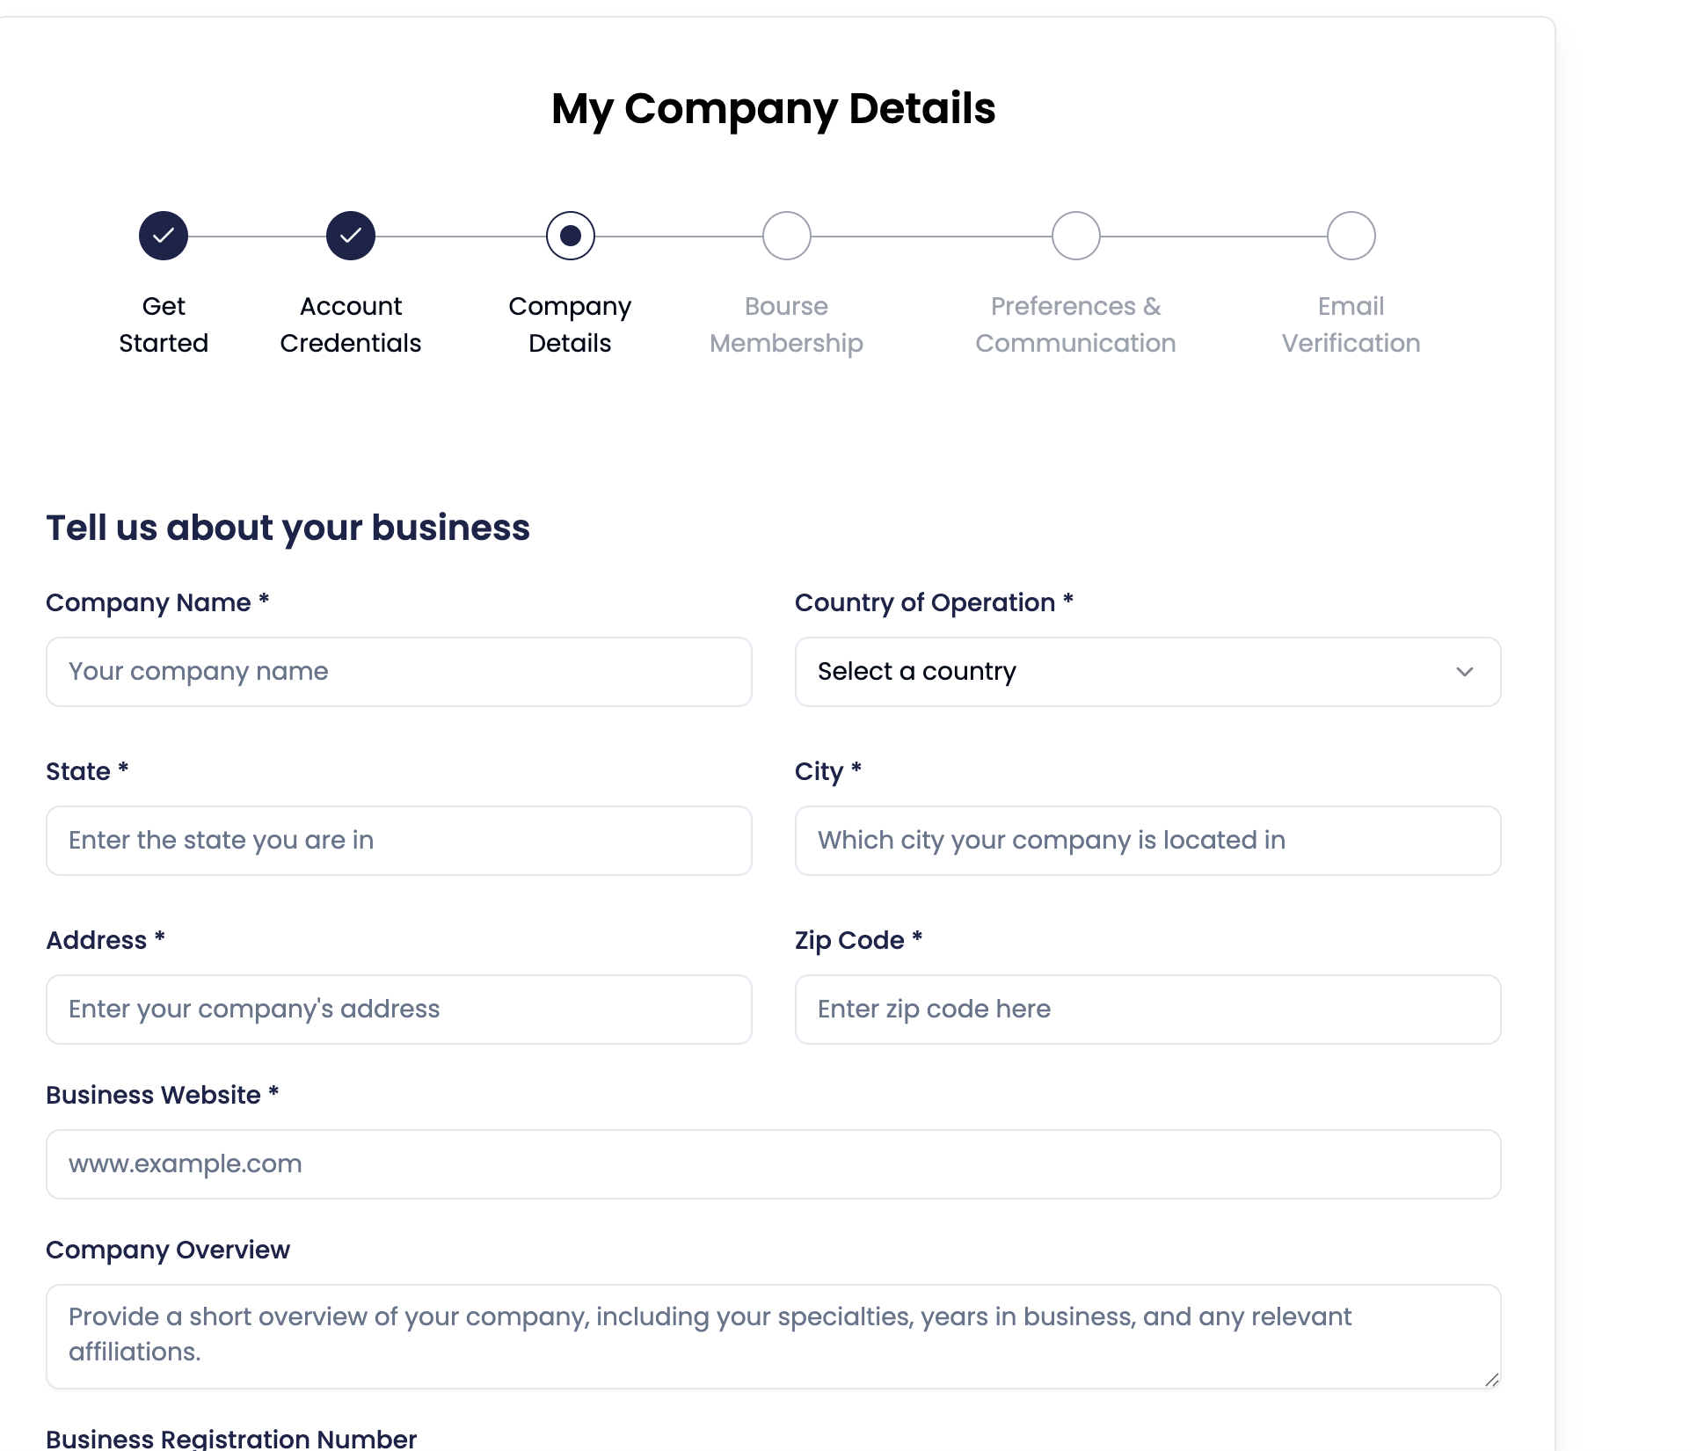Click the Account Credentials checkmark step circle
This screenshot has height=1451, width=1697.
[x=351, y=236]
